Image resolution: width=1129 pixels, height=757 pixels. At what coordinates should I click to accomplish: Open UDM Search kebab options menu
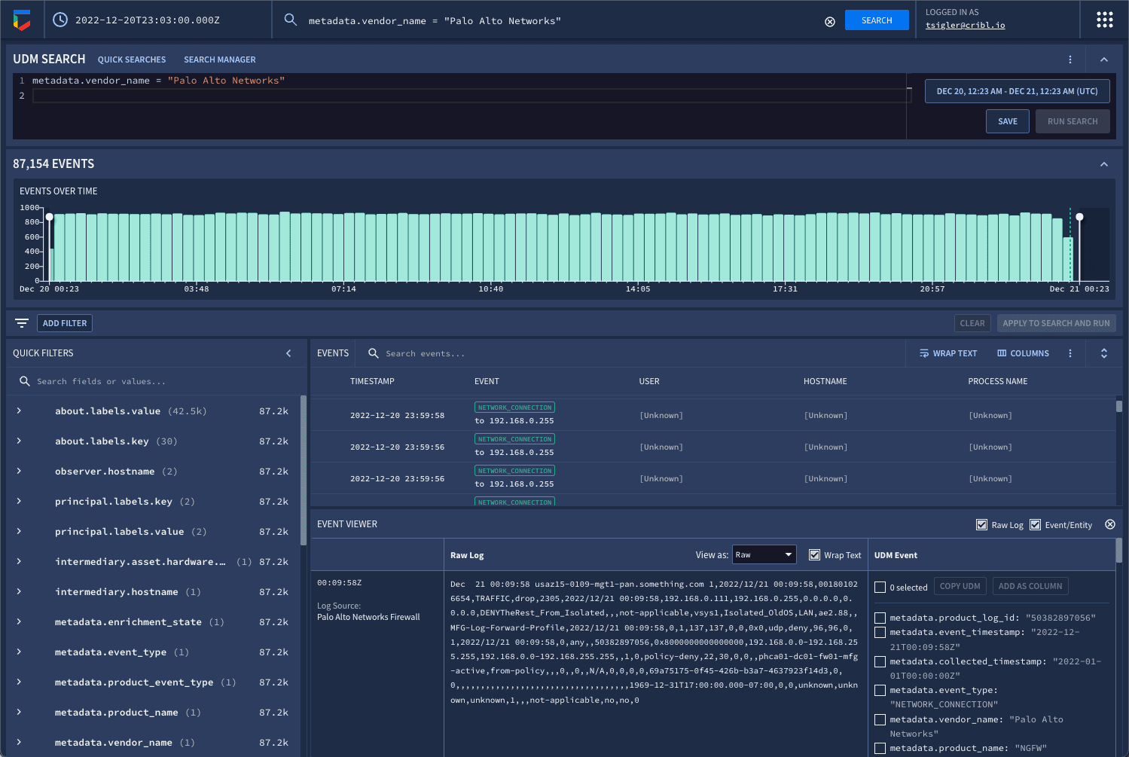pos(1069,60)
